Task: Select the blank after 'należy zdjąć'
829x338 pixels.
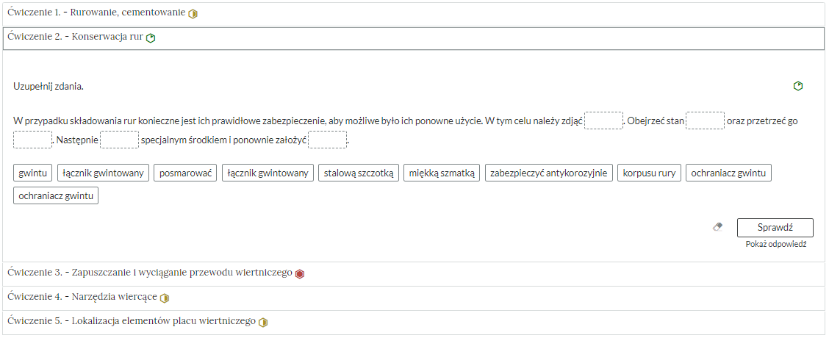Action: pos(603,121)
